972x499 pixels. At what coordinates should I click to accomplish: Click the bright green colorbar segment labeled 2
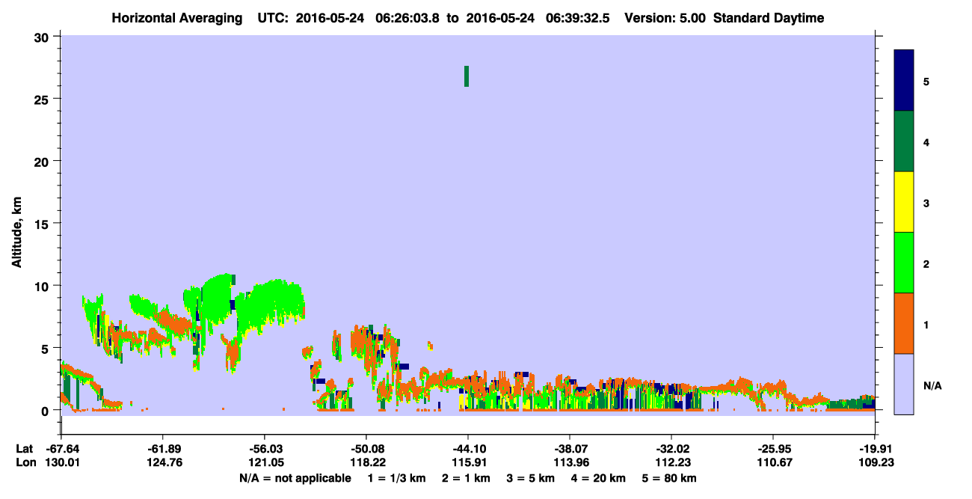click(904, 263)
